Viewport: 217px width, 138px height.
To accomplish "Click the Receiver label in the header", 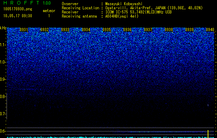I will (70, 12).
